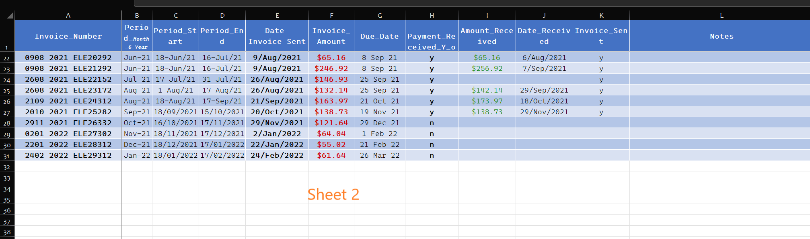Click the $173.97 amount received cell
The image size is (810, 239).
(487, 101)
